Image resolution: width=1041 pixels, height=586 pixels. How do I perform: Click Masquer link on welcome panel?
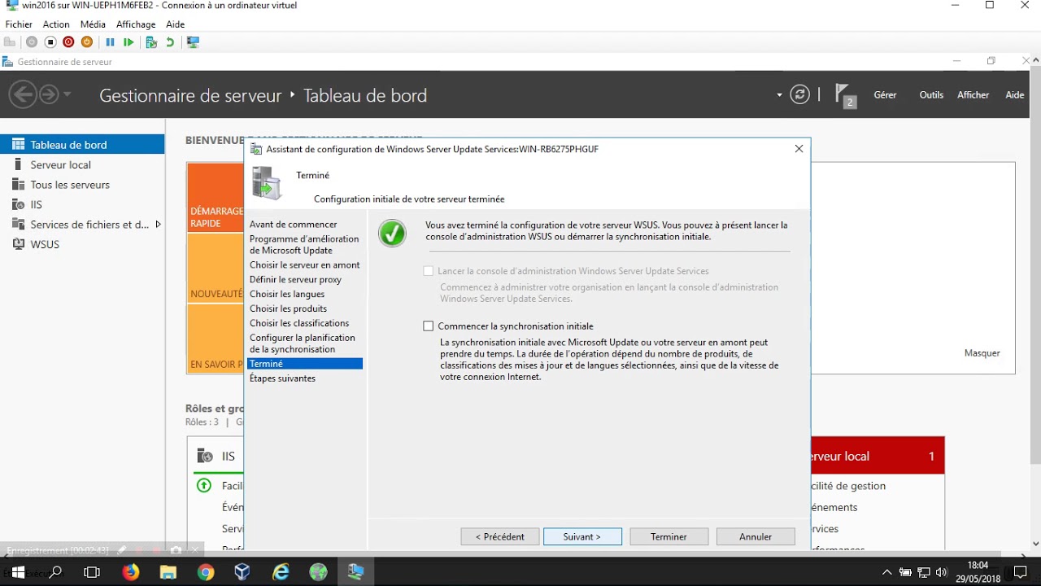point(982,353)
